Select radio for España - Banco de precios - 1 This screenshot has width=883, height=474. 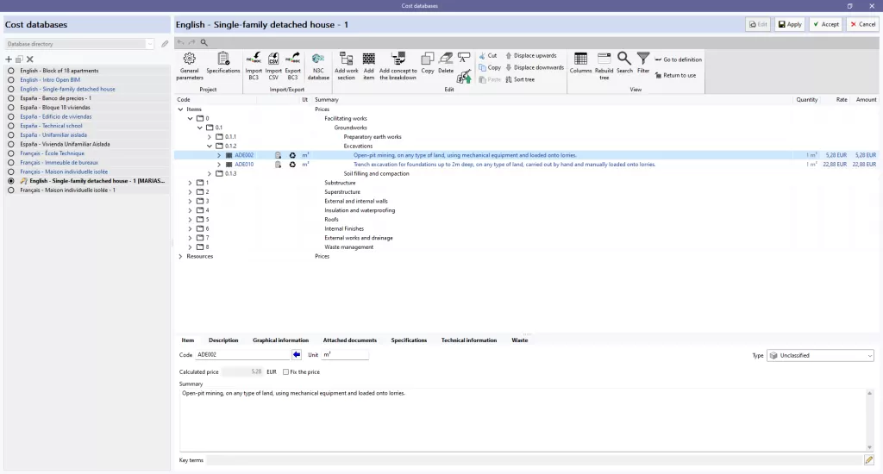(10, 98)
